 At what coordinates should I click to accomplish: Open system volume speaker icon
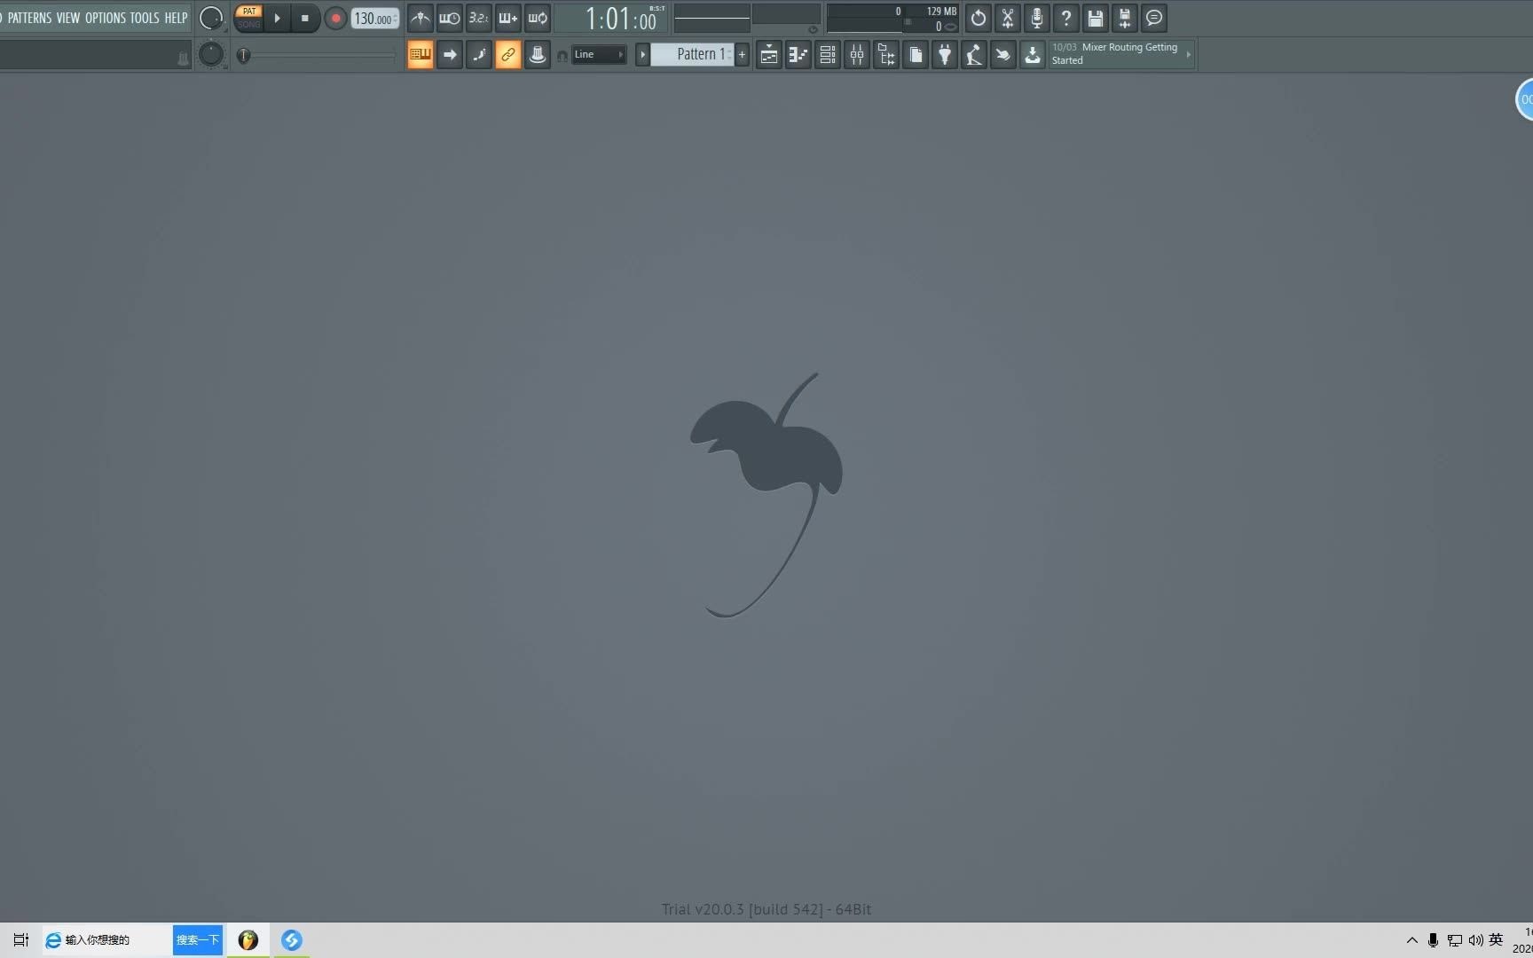[1476, 940]
